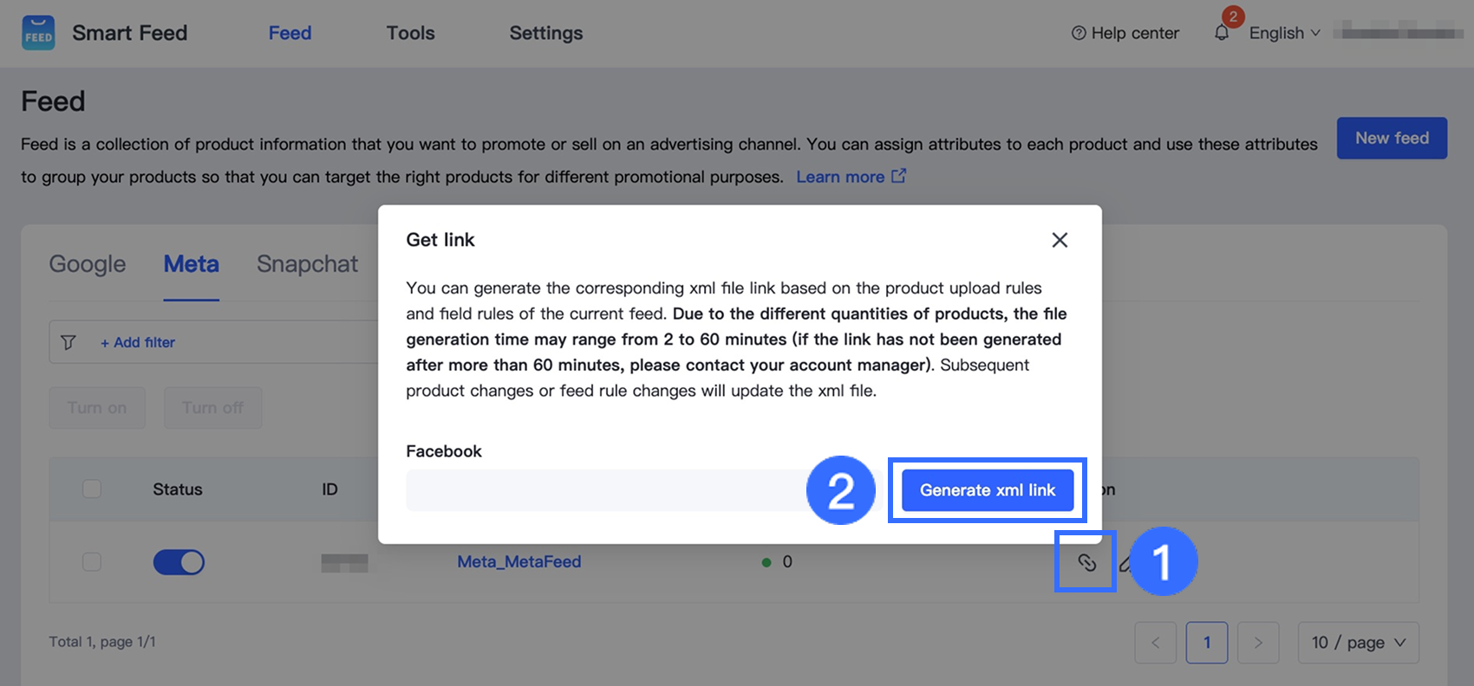The width and height of the screenshot is (1474, 686).
Task: Click the Smart Feed logo icon
Action: click(x=38, y=33)
